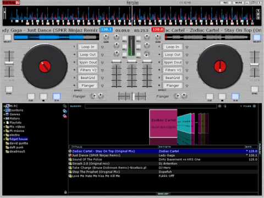
Task: Click the right deck middle EQ knob
Action: (x=147, y=45)
